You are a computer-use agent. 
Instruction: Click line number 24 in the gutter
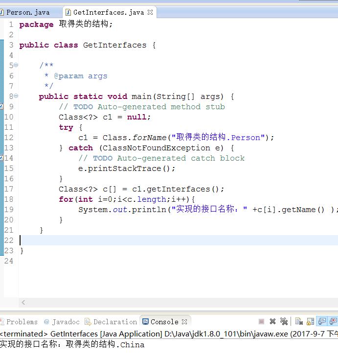9,261
